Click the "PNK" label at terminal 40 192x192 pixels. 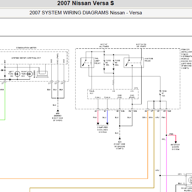click(x=95, y=117)
